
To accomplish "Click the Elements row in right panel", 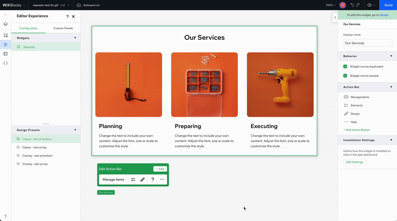I will (x=367, y=105).
